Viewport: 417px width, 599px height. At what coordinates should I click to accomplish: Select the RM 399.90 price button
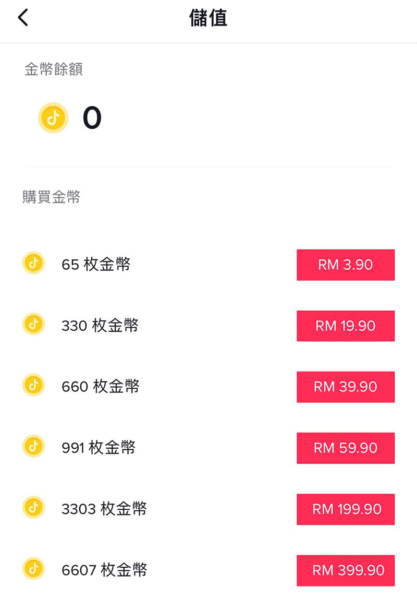coord(346,570)
